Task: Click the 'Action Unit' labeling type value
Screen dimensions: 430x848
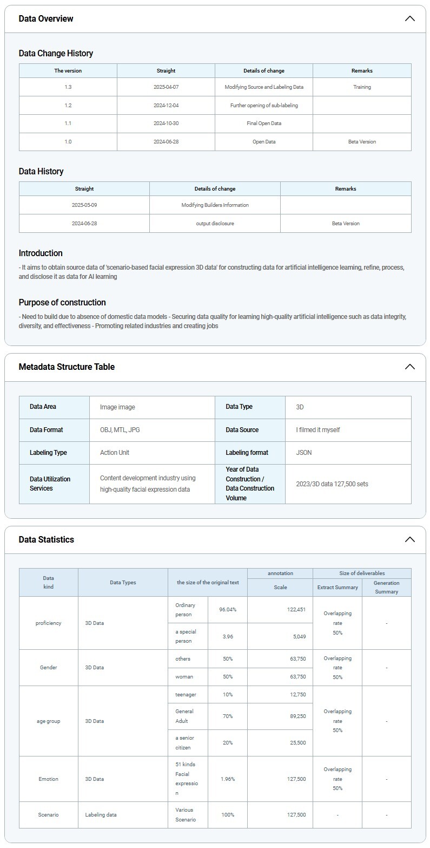Action: (115, 453)
